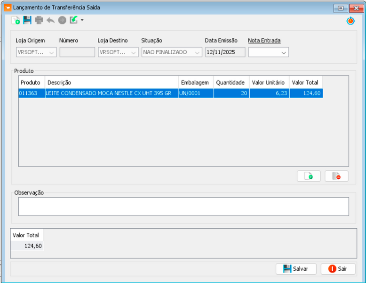Click the blue floppy save toolbar icon

pos(27,20)
